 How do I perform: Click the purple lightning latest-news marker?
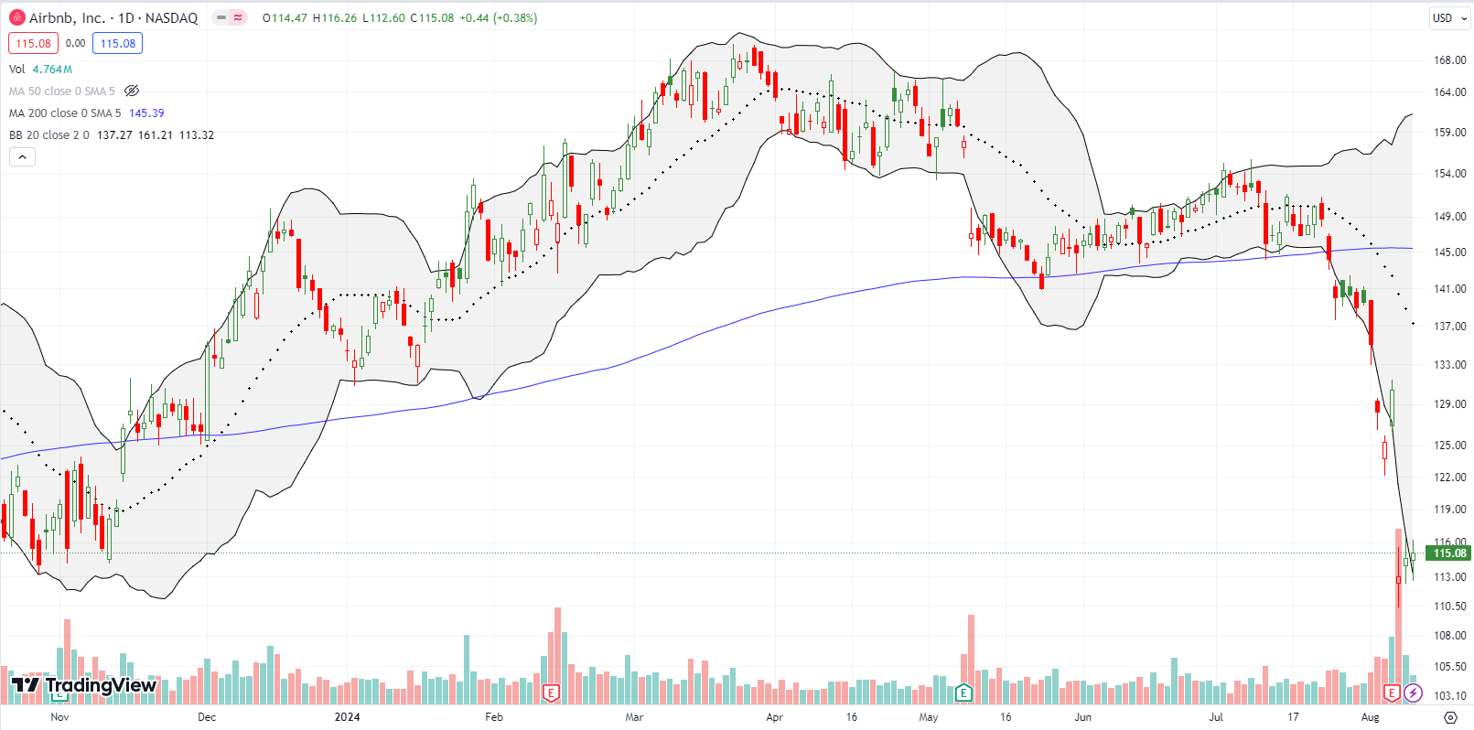(1414, 693)
